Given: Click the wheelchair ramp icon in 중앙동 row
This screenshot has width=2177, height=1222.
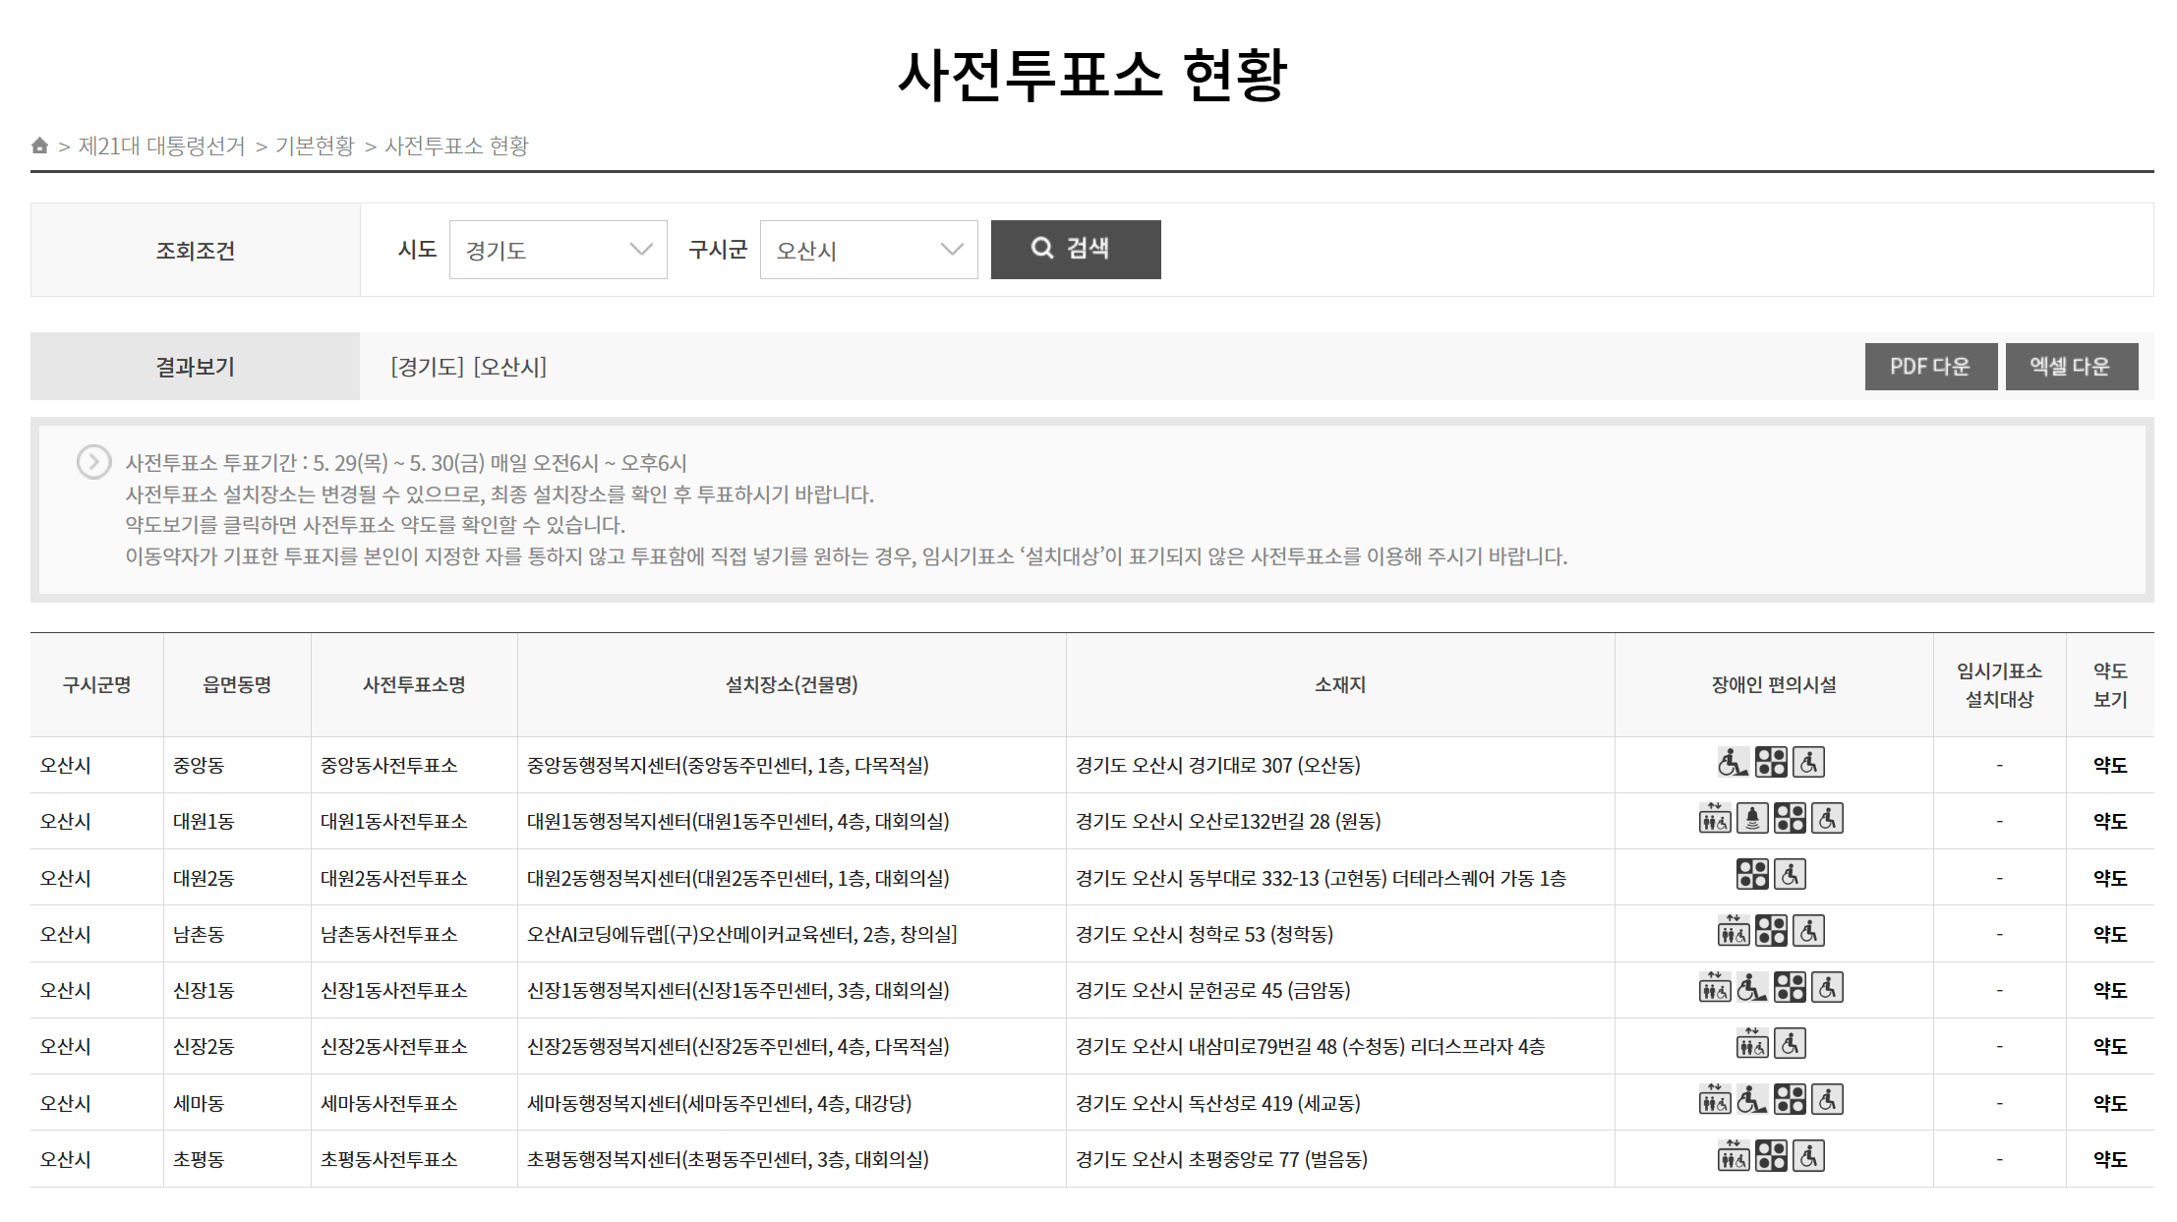Looking at the screenshot, I should (1733, 763).
